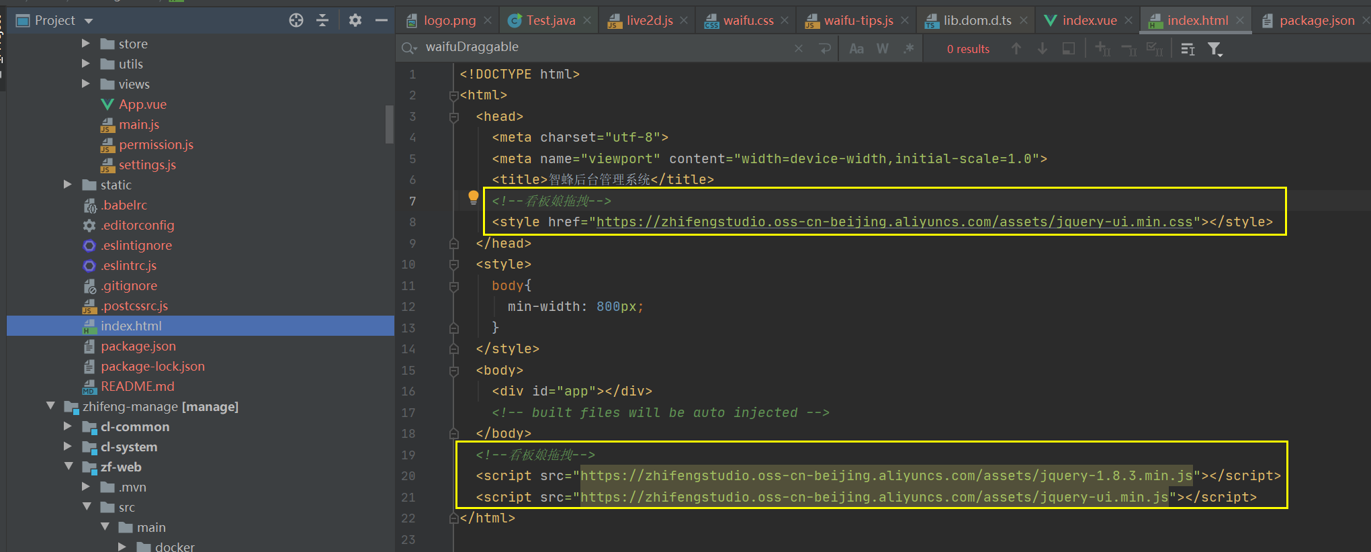The width and height of the screenshot is (1371, 552).
Task: Open search history magnifier dropdown
Action: tap(409, 48)
